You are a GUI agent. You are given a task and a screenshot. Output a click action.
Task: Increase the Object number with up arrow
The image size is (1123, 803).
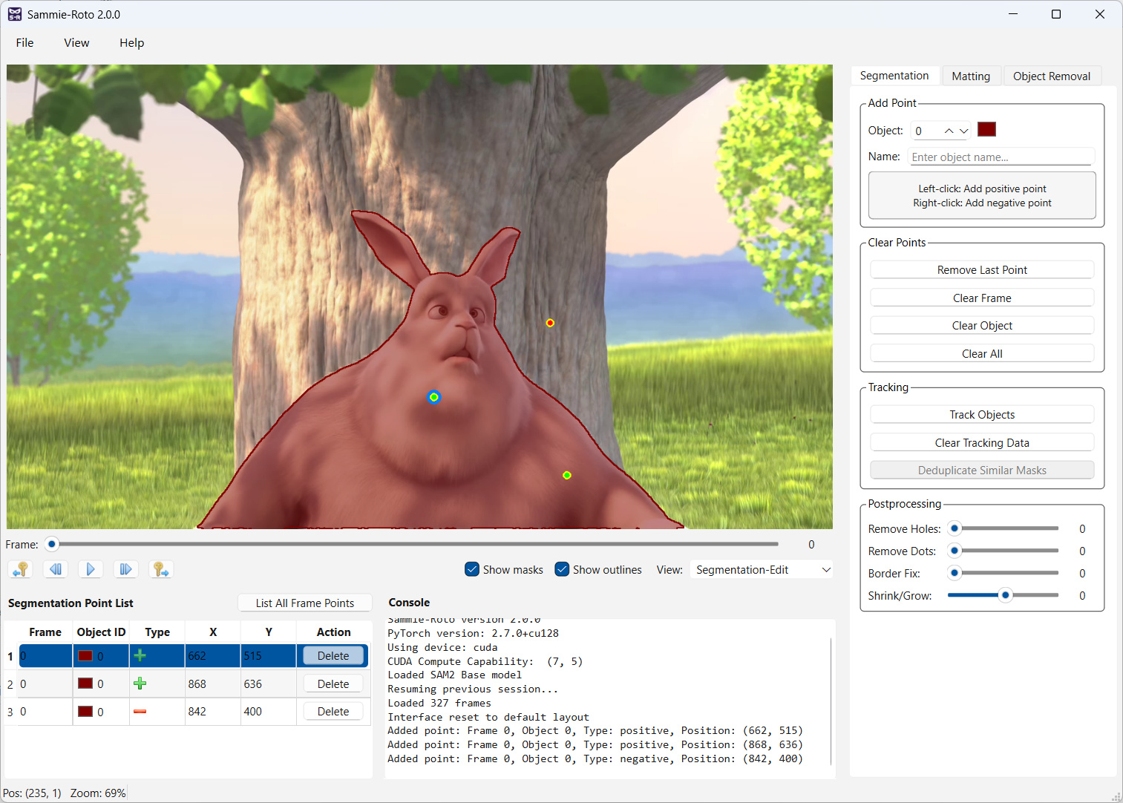coord(949,131)
